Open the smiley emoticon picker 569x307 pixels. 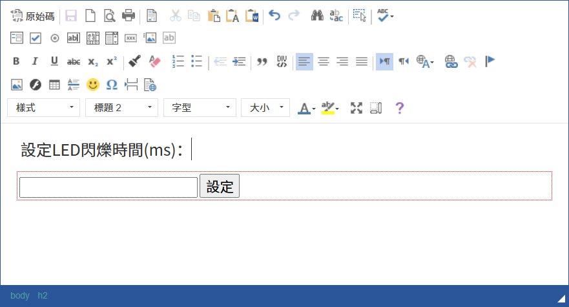[x=93, y=85]
